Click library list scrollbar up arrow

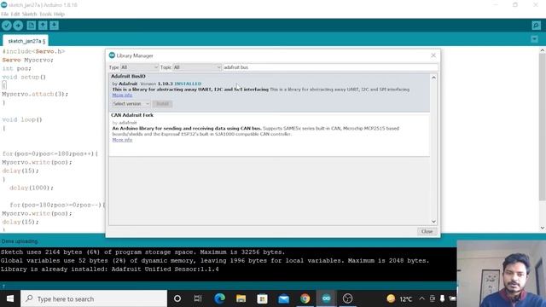click(434, 78)
